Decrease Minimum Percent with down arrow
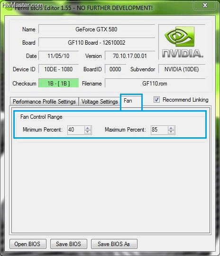The image size is (220, 256). (x=88, y=132)
